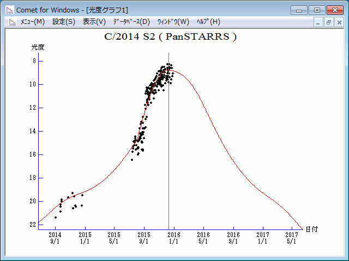Click the magnitude 10 axis label
Viewport: 349px width, 261px height.
tap(33, 84)
